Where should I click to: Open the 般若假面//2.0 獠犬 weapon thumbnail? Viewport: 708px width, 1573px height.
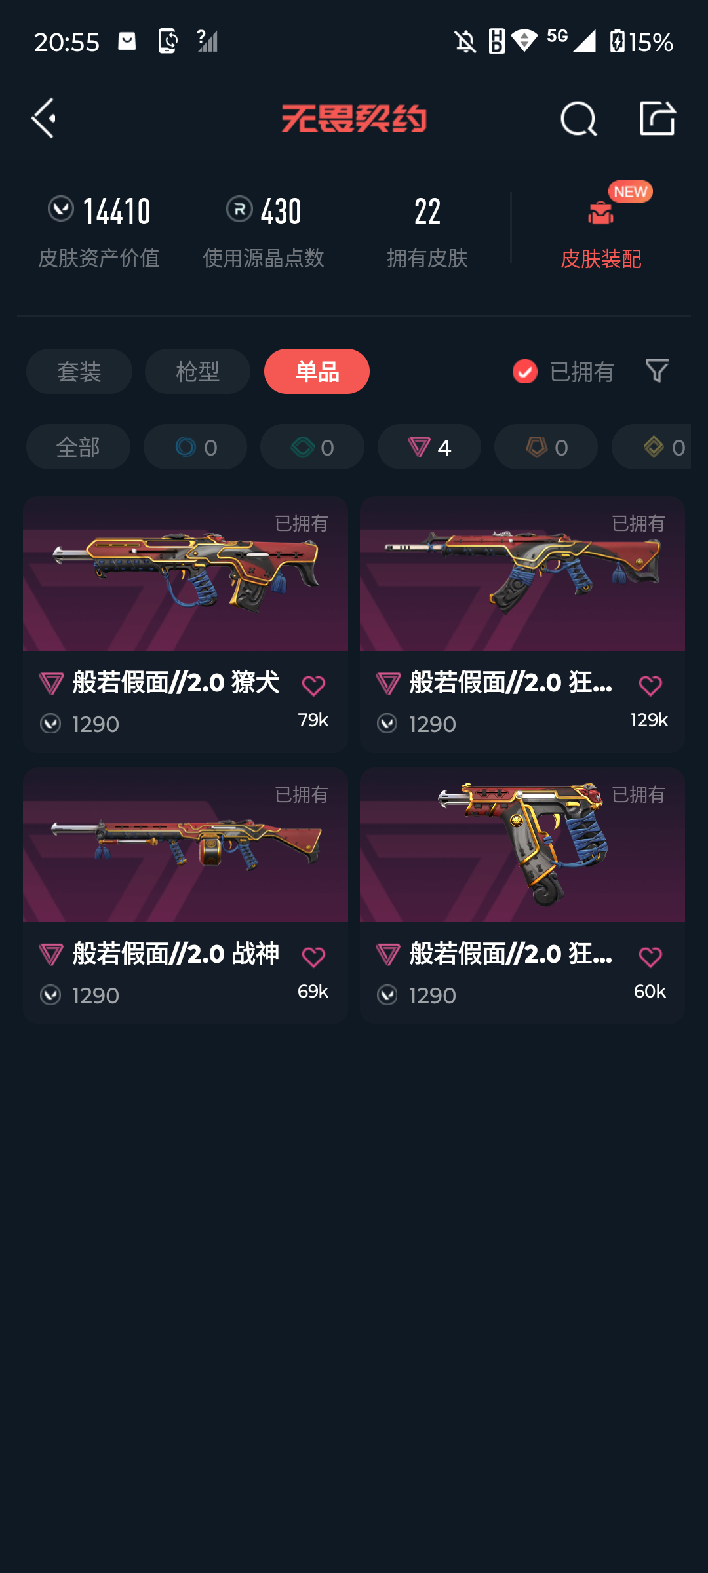tap(186, 573)
